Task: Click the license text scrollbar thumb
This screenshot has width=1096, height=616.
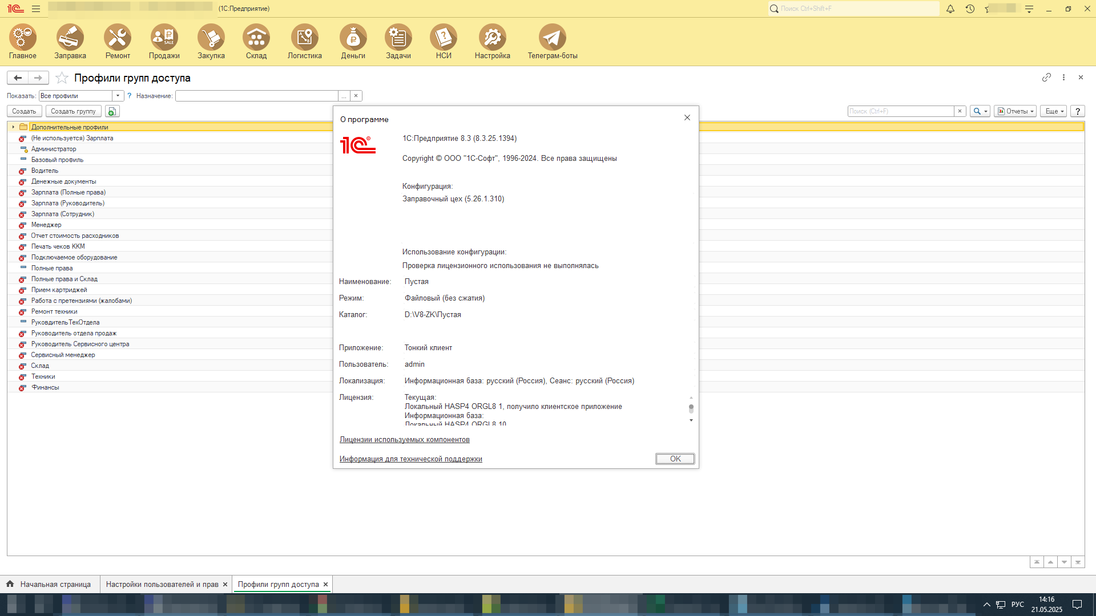Action: pyautogui.click(x=691, y=408)
